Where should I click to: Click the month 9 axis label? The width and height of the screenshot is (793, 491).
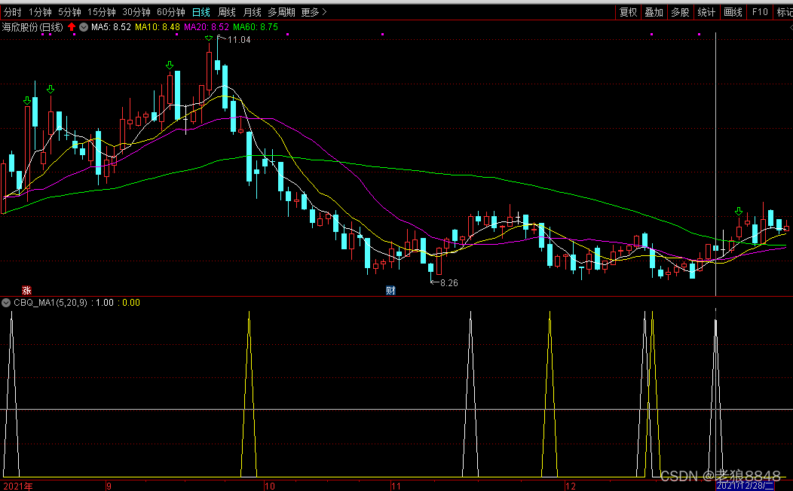coord(109,486)
